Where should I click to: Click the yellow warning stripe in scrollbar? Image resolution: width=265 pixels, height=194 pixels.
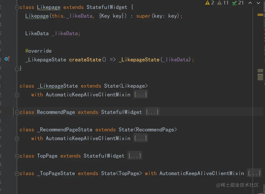point(260,15)
